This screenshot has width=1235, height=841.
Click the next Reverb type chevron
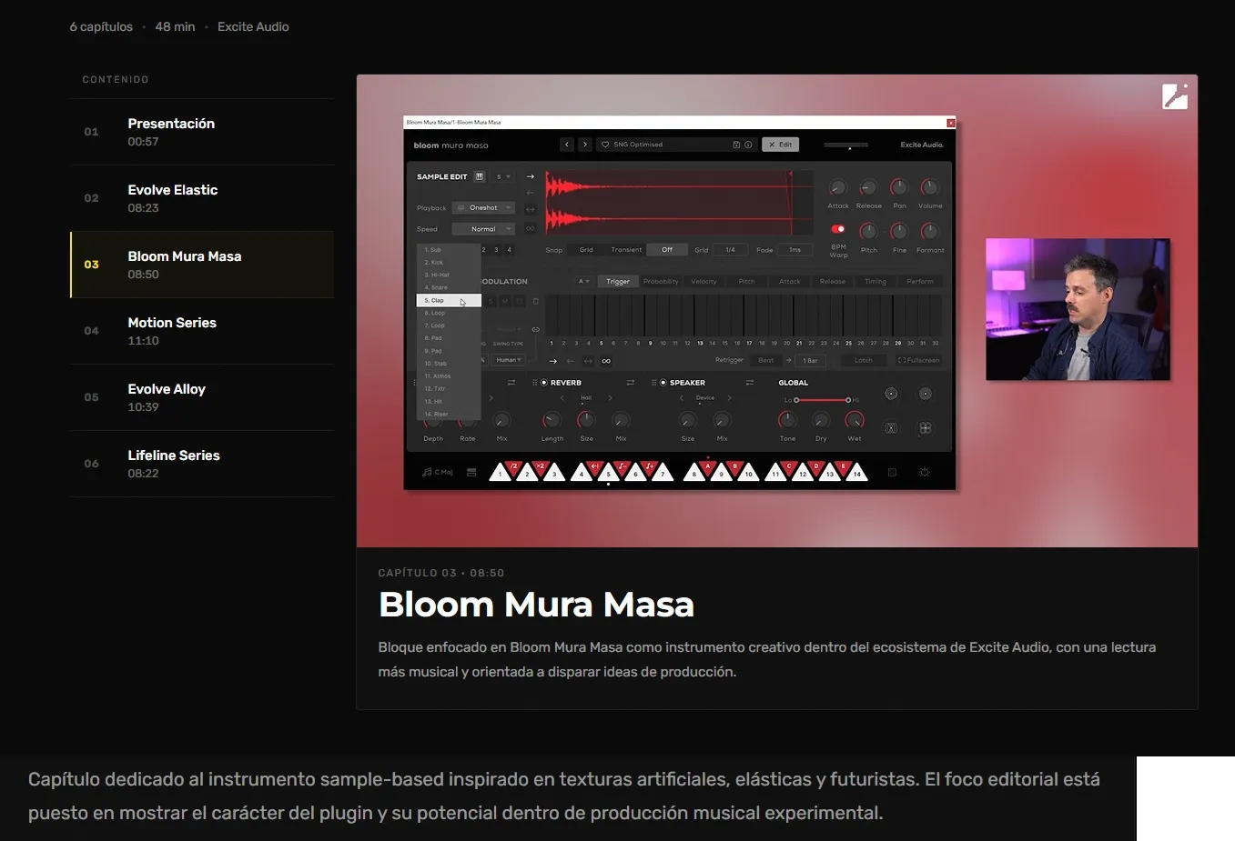tap(610, 398)
